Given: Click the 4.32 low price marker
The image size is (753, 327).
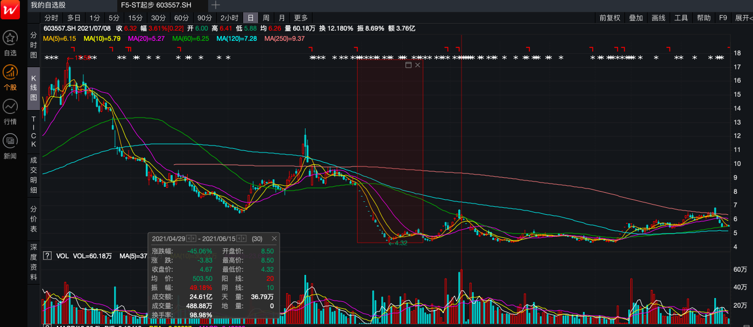Looking at the screenshot, I should (x=397, y=243).
